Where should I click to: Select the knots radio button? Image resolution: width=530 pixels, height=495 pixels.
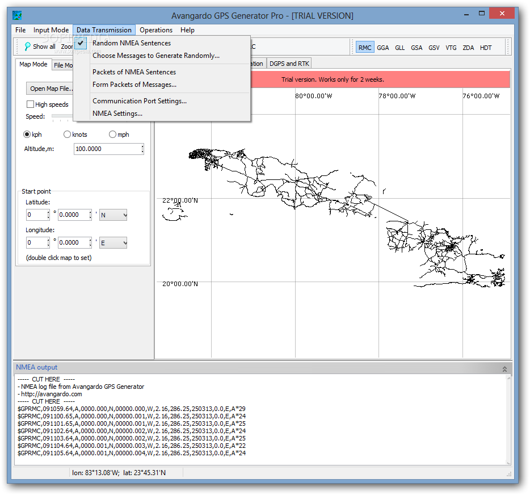coord(67,135)
